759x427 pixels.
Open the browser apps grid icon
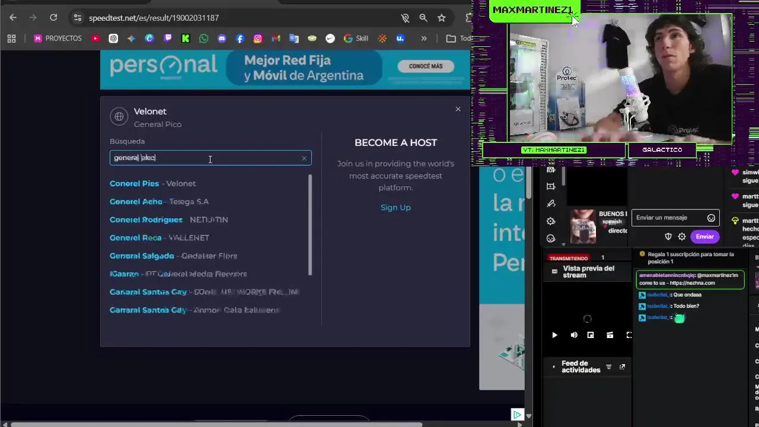point(11,39)
